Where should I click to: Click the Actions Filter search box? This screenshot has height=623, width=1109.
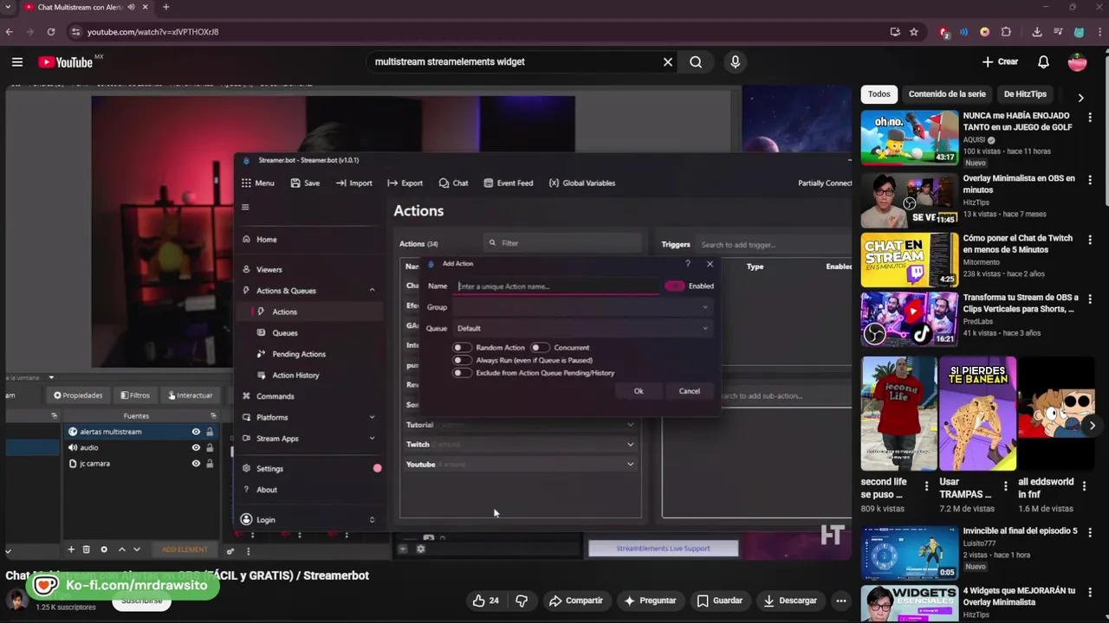(563, 243)
